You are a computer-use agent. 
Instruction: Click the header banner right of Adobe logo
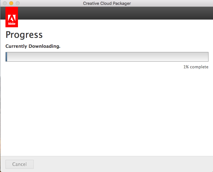click(x=115, y=13)
